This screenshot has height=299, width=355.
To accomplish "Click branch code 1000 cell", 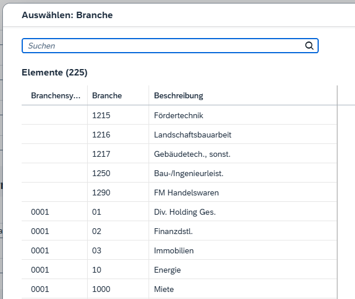I will [101, 289].
